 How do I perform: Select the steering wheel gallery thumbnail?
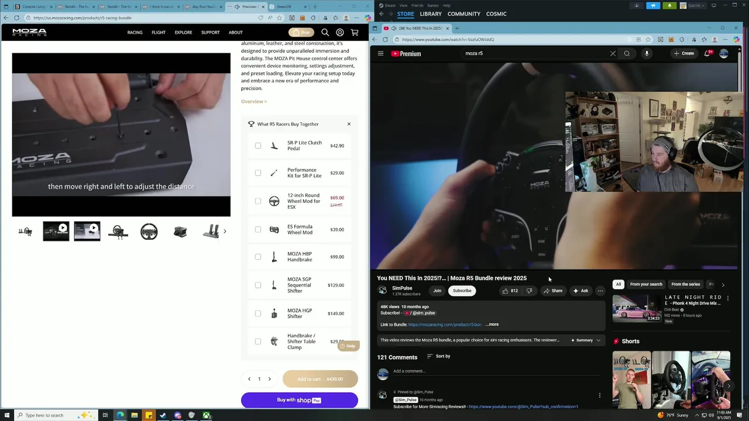coord(149,232)
